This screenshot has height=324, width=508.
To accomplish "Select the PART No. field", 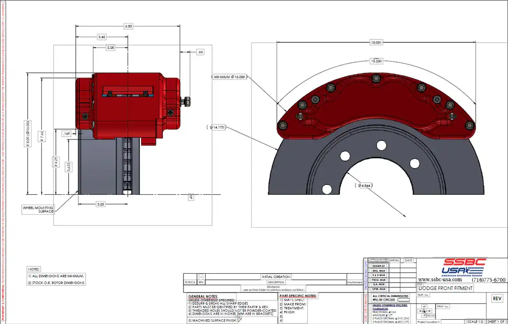I will tap(424, 295).
